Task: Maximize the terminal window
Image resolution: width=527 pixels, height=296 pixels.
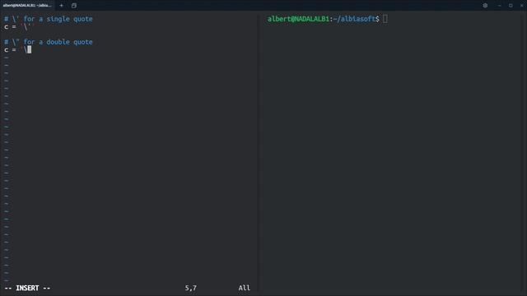Action: pos(511,6)
